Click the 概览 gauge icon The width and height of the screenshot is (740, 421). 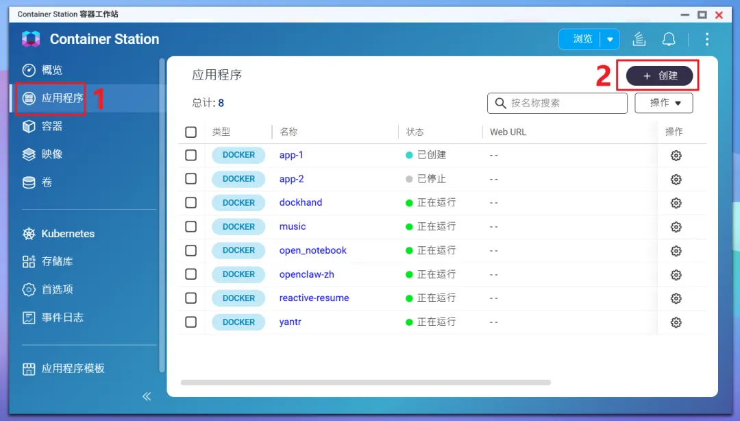(29, 71)
